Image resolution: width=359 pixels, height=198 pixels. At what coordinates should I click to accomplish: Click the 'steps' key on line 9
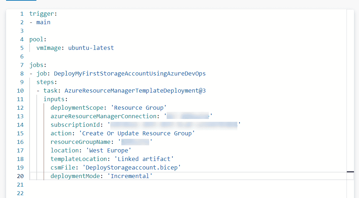click(x=45, y=82)
